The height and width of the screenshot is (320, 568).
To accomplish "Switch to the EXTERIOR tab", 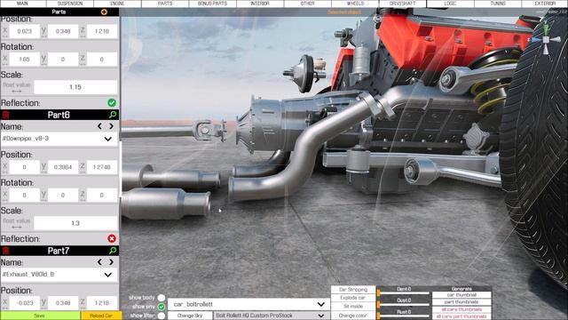I will pos(545,4).
